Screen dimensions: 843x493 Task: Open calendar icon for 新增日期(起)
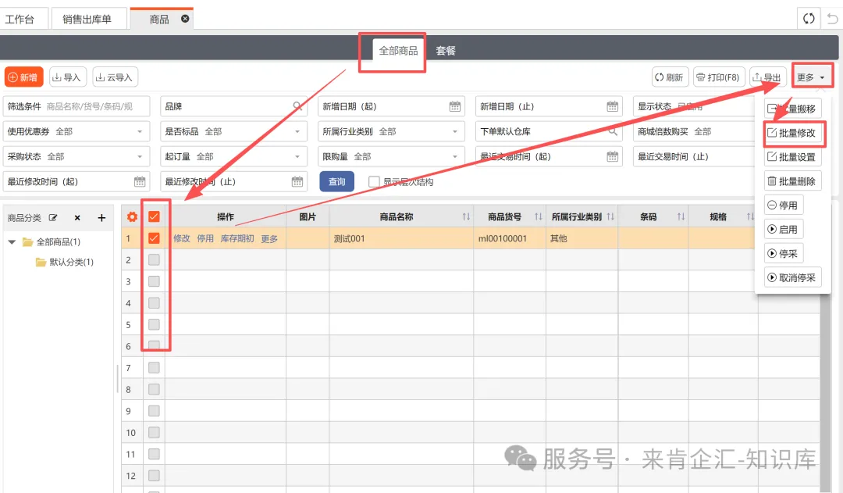[x=455, y=106]
